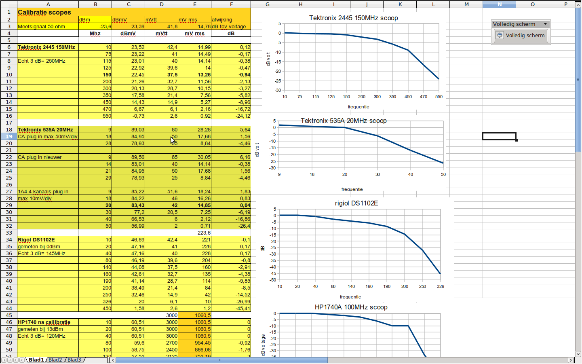Switch to the Blad2 sheet tab

click(x=55, y=360)
